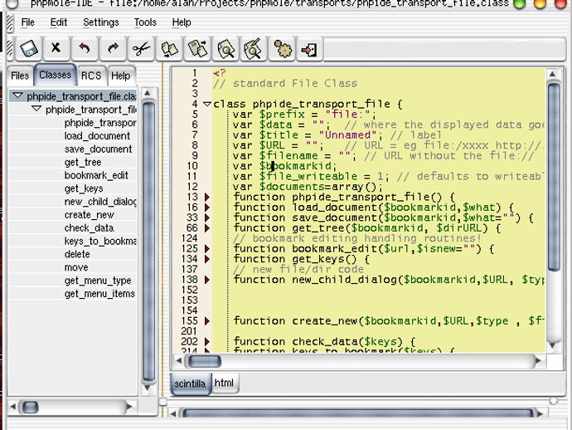Click the word $bookmarkid on line 10
This screenshot has width=572, height=430.
click(x=298, y=166)
